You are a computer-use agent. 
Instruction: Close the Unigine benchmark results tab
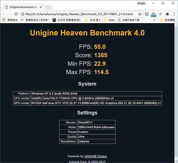coord(41,7)
